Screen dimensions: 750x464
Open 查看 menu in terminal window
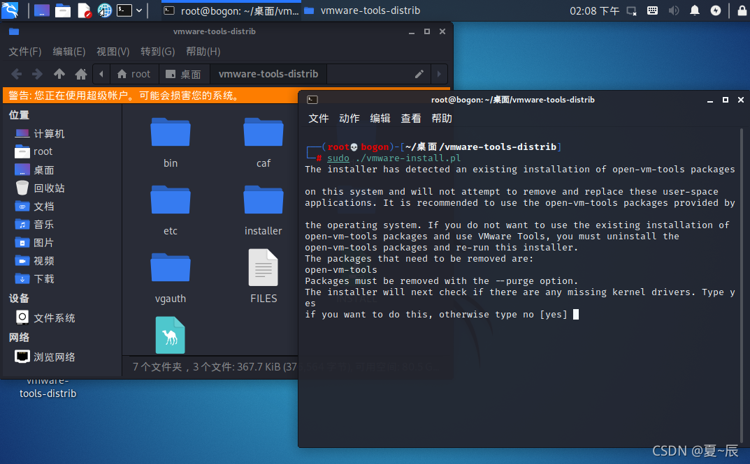411,119
